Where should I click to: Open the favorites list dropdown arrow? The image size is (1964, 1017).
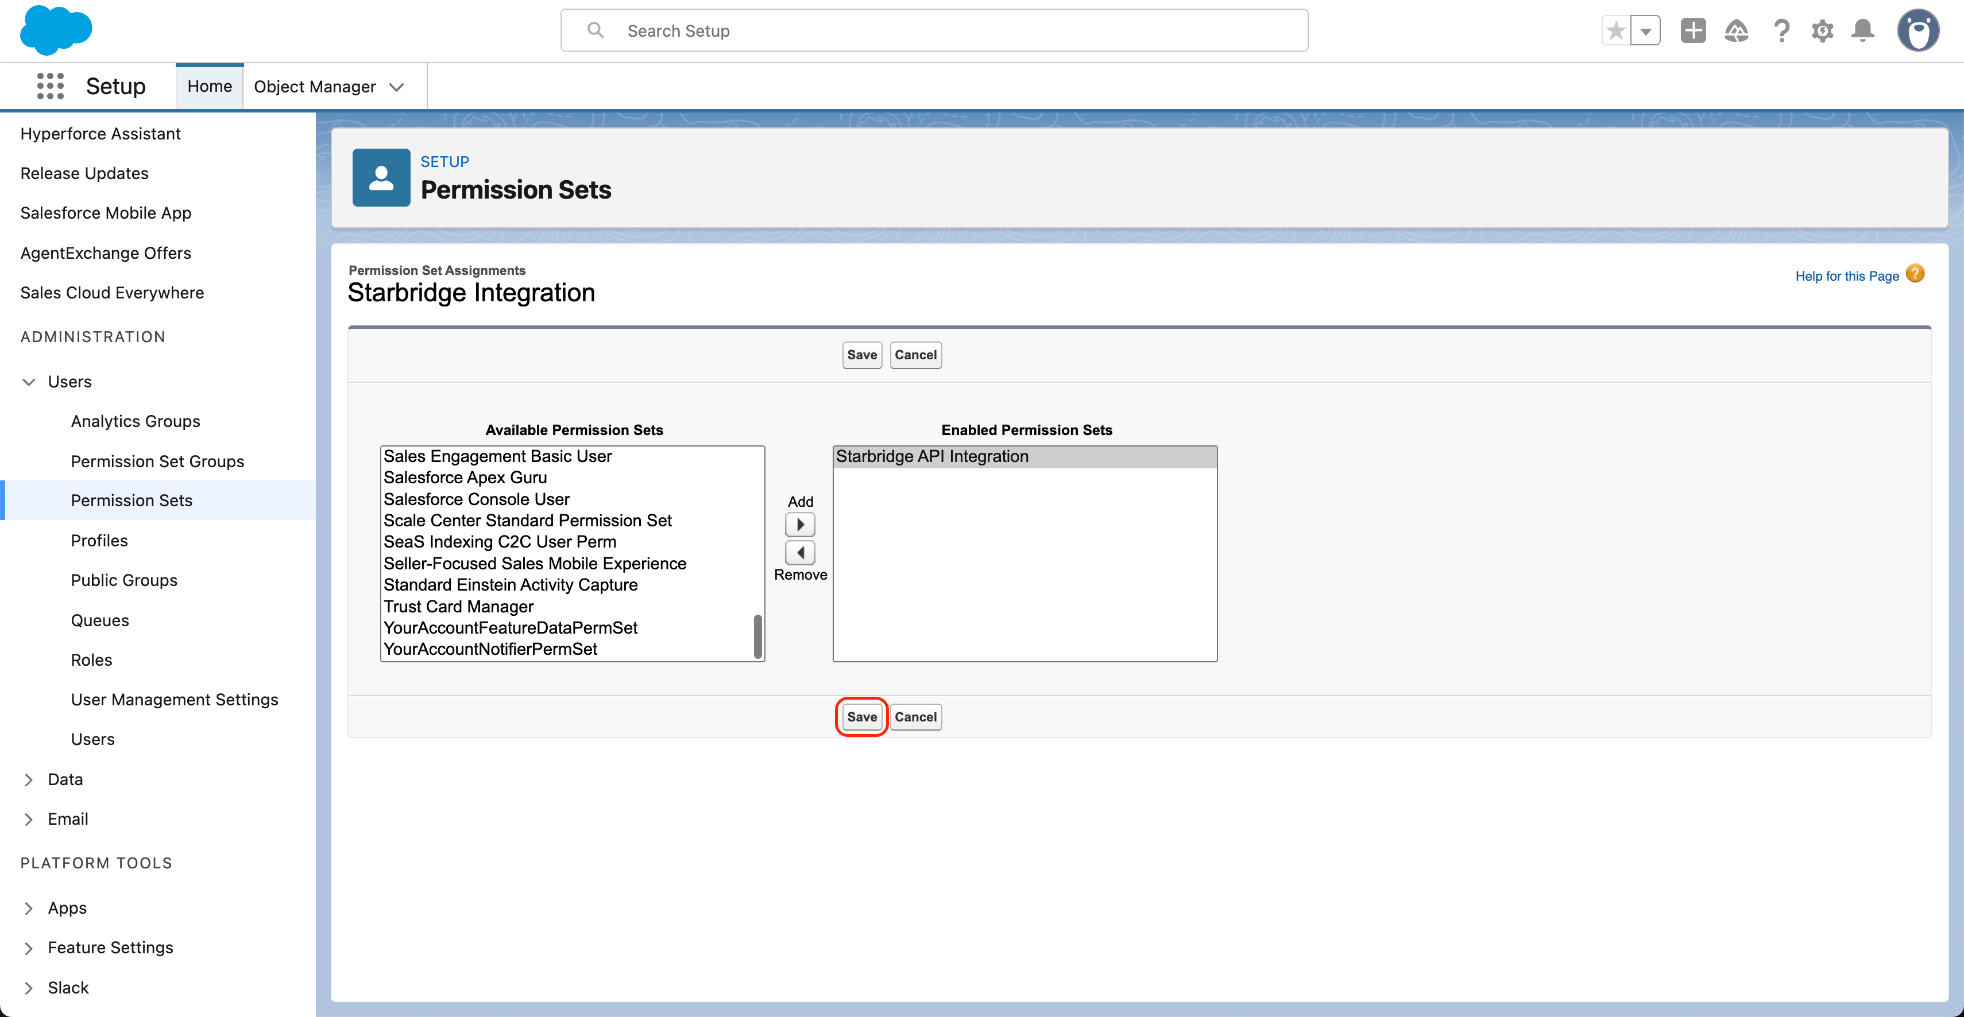click(1645, 30)
